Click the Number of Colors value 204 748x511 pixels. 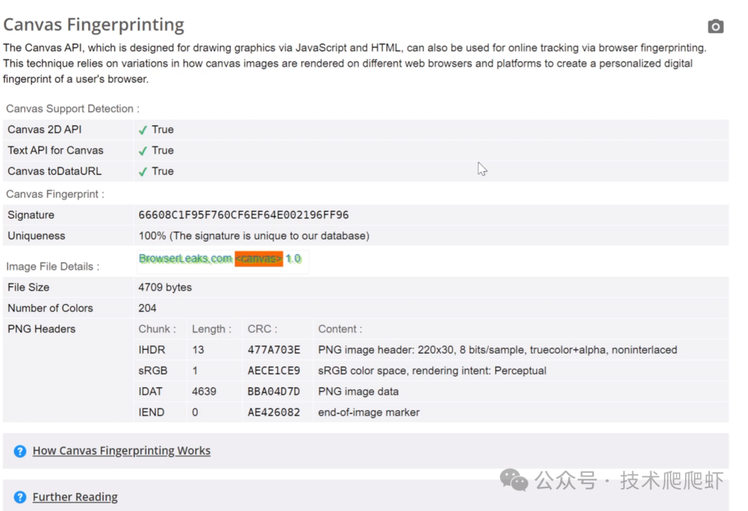pyautogui.click(x=148, y=308)
